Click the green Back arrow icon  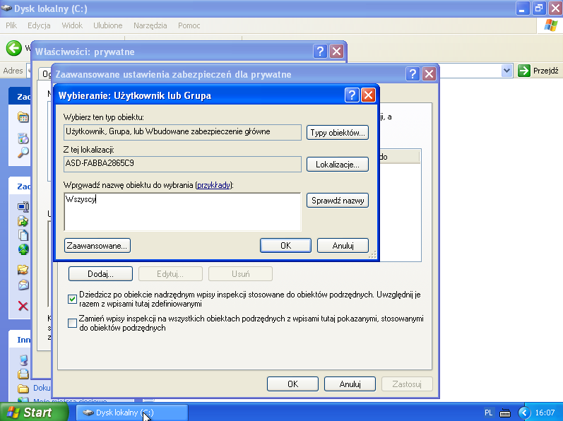[x=13, y=48]
